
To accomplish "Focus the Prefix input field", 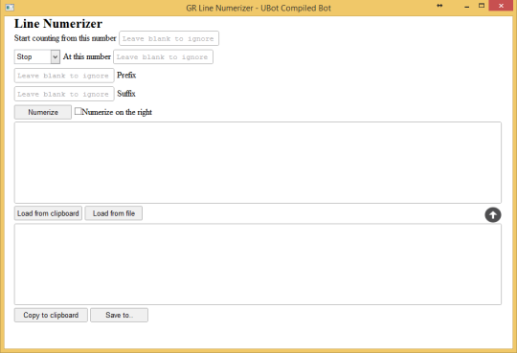I will tap(64, 76).
